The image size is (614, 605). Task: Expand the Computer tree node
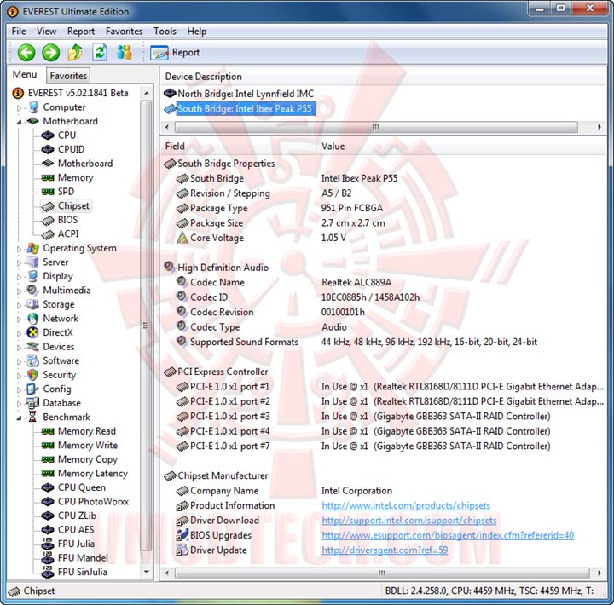point(19,107)
